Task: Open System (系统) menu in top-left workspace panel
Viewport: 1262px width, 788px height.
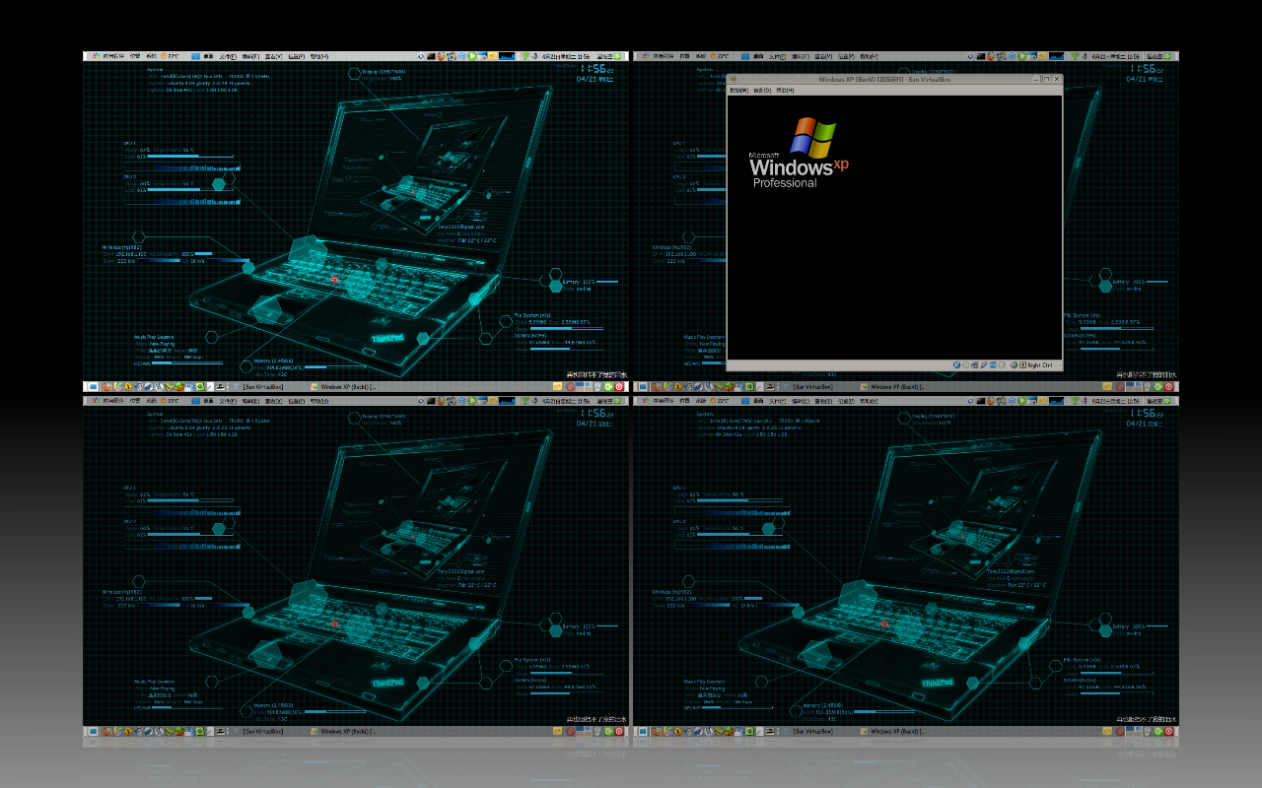Action: [151, 56]
